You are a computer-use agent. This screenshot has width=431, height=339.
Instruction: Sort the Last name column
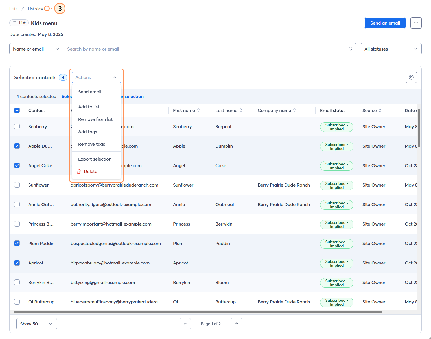point(240,110)
